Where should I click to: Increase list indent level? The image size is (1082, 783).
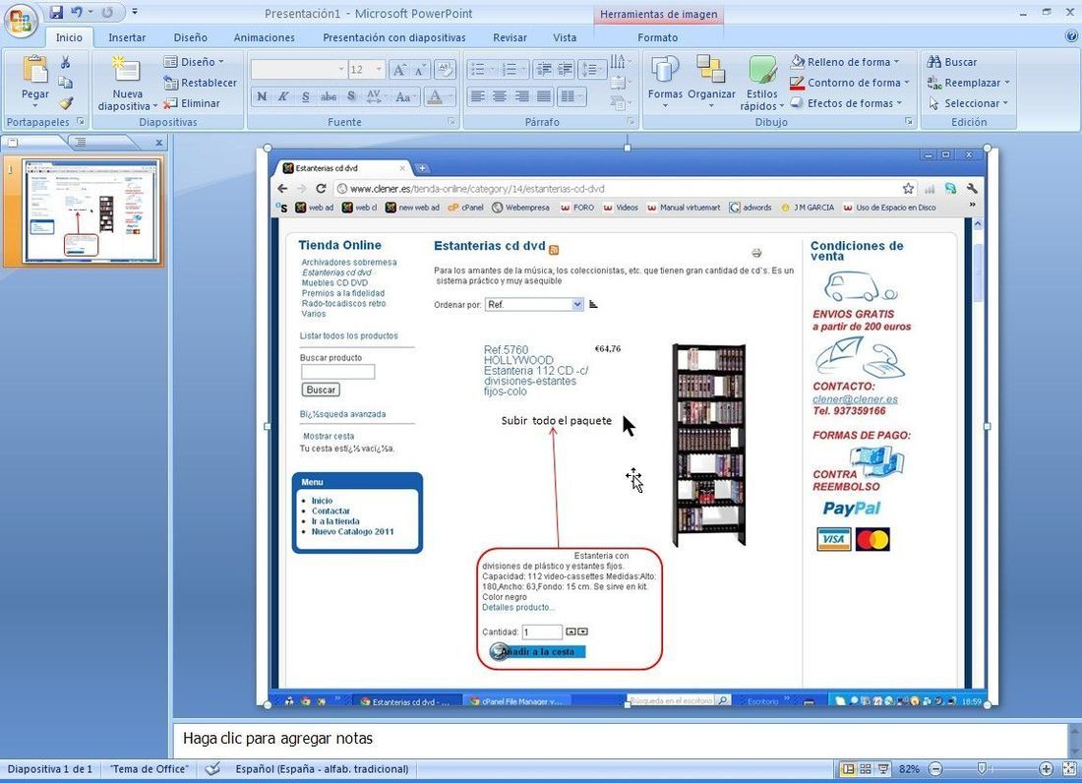point(566,69)
